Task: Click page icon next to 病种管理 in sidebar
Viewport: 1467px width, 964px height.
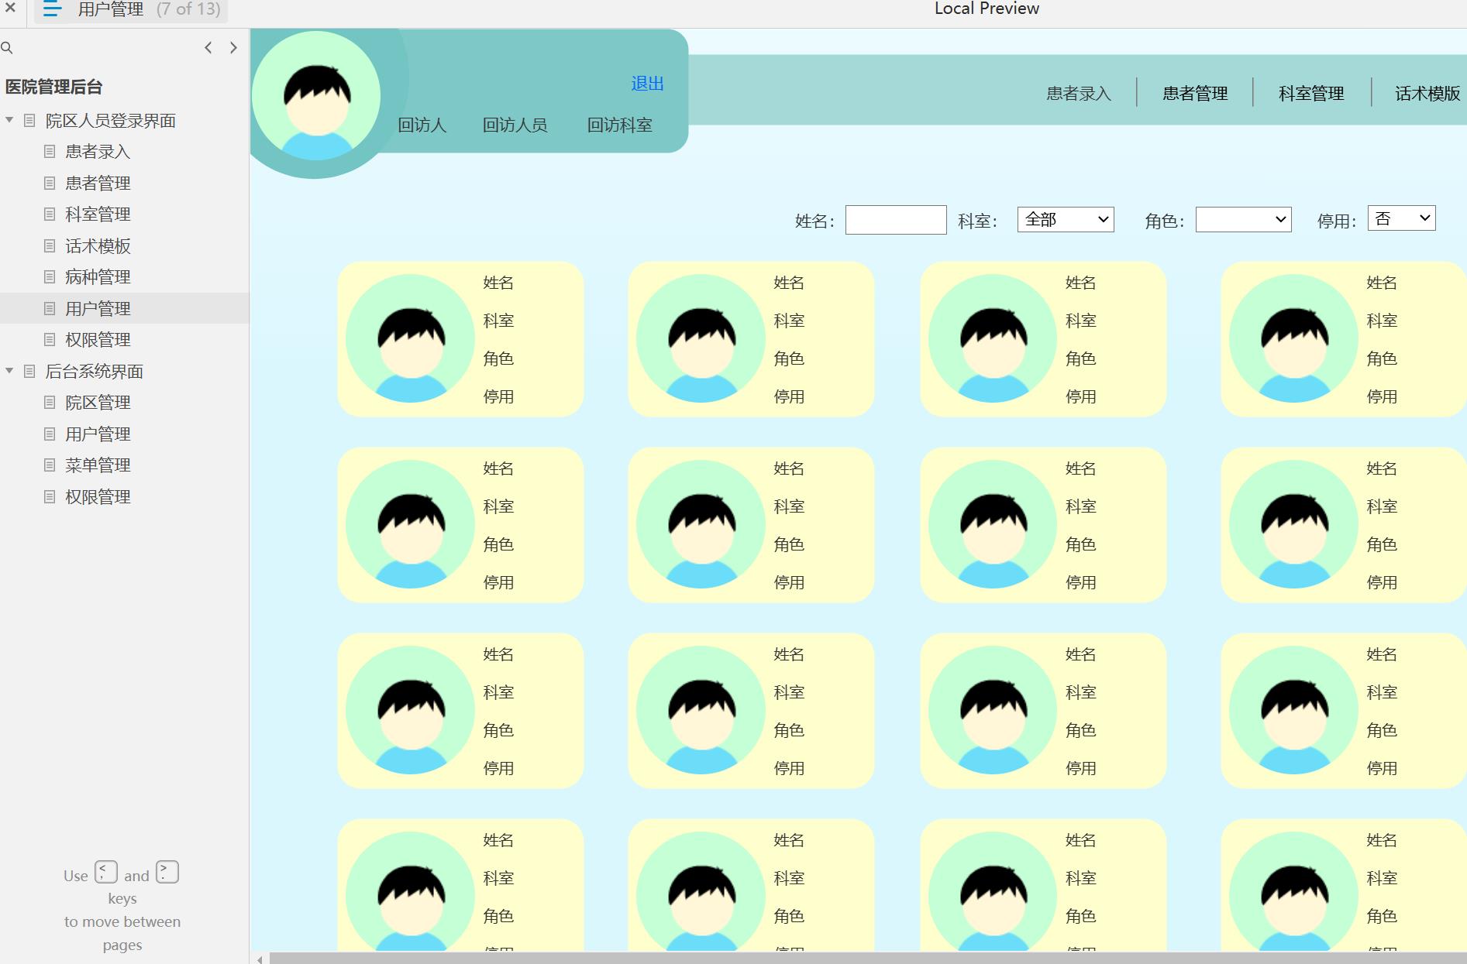Action: 50,276
